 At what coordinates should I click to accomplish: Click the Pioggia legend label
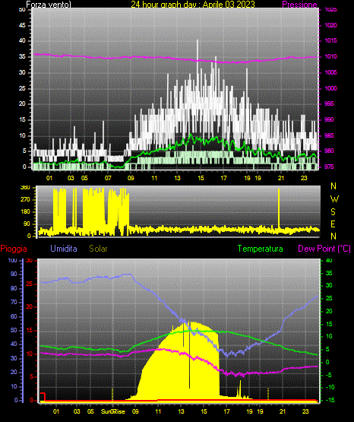click(x=14, y=249)
